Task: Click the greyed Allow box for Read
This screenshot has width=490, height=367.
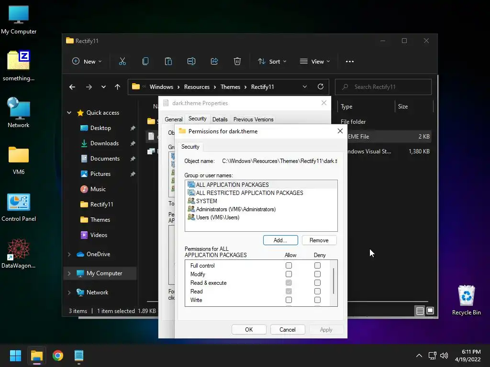Action: tap(289, 291)
